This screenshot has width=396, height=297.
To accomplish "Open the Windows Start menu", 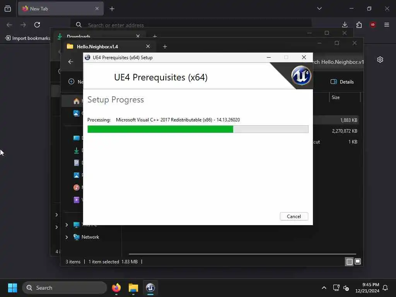I will (x=12, y=288).
